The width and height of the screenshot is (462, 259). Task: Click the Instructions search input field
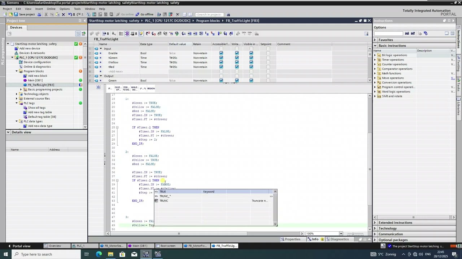pos(388,33)
